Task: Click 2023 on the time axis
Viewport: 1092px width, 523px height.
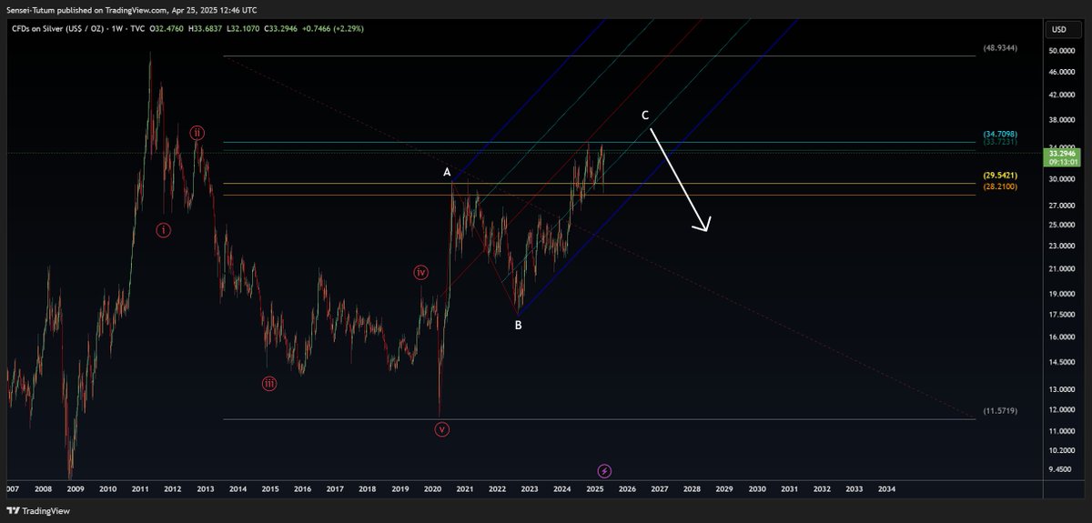Action: click(530, 489)
